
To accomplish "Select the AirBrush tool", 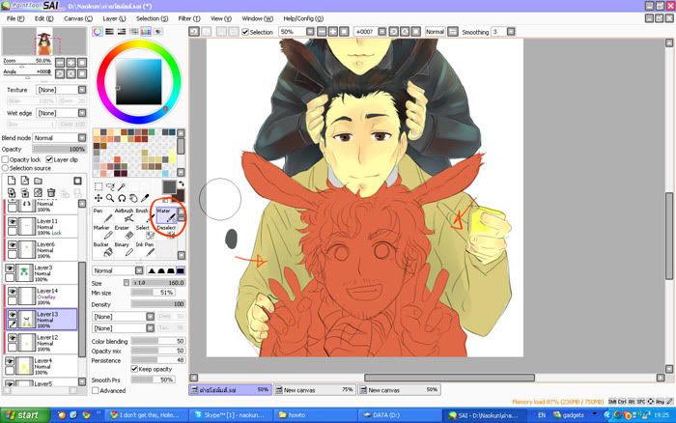I will pyautogui.click(x=124, y=216).
